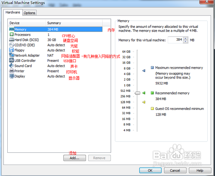Click the Cancel button
Screen dimensions: 215x176
[175, 170]
